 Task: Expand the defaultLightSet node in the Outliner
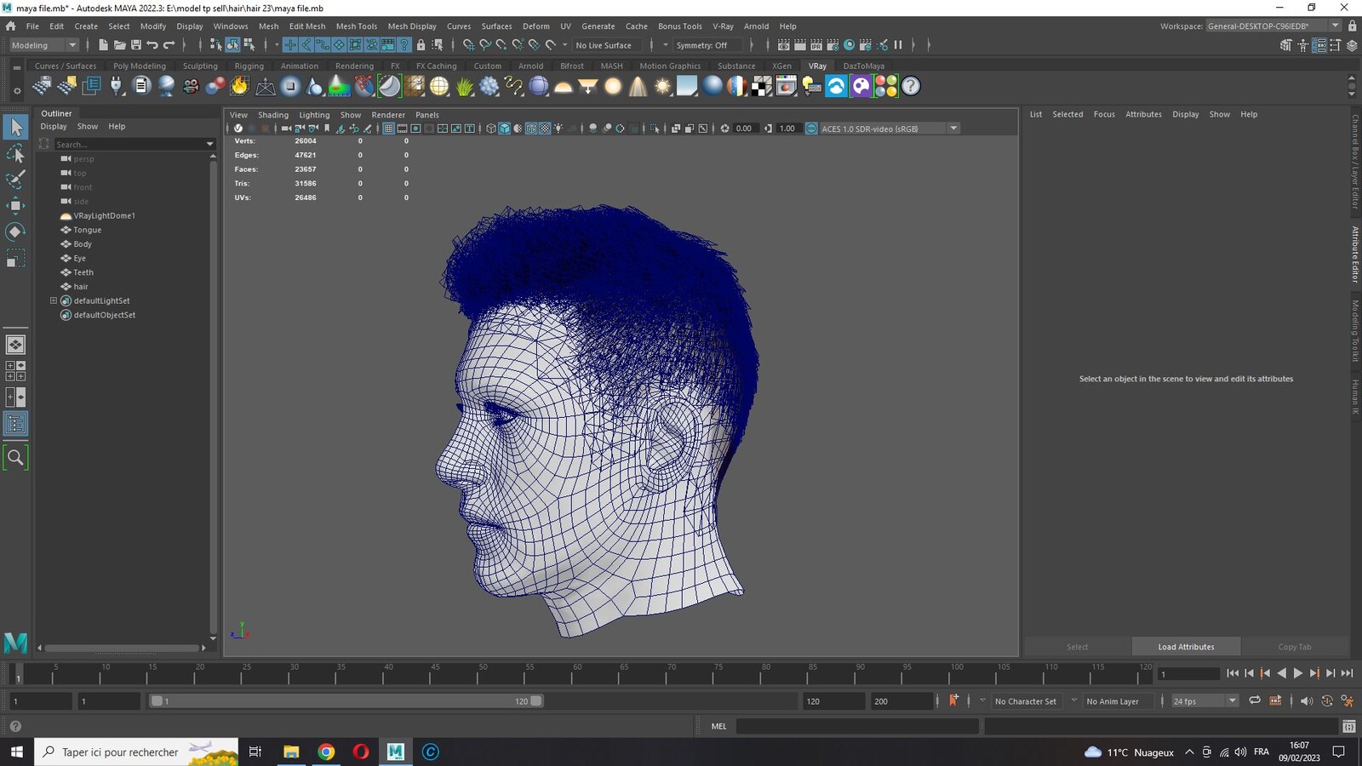click(x=54, y=300)
